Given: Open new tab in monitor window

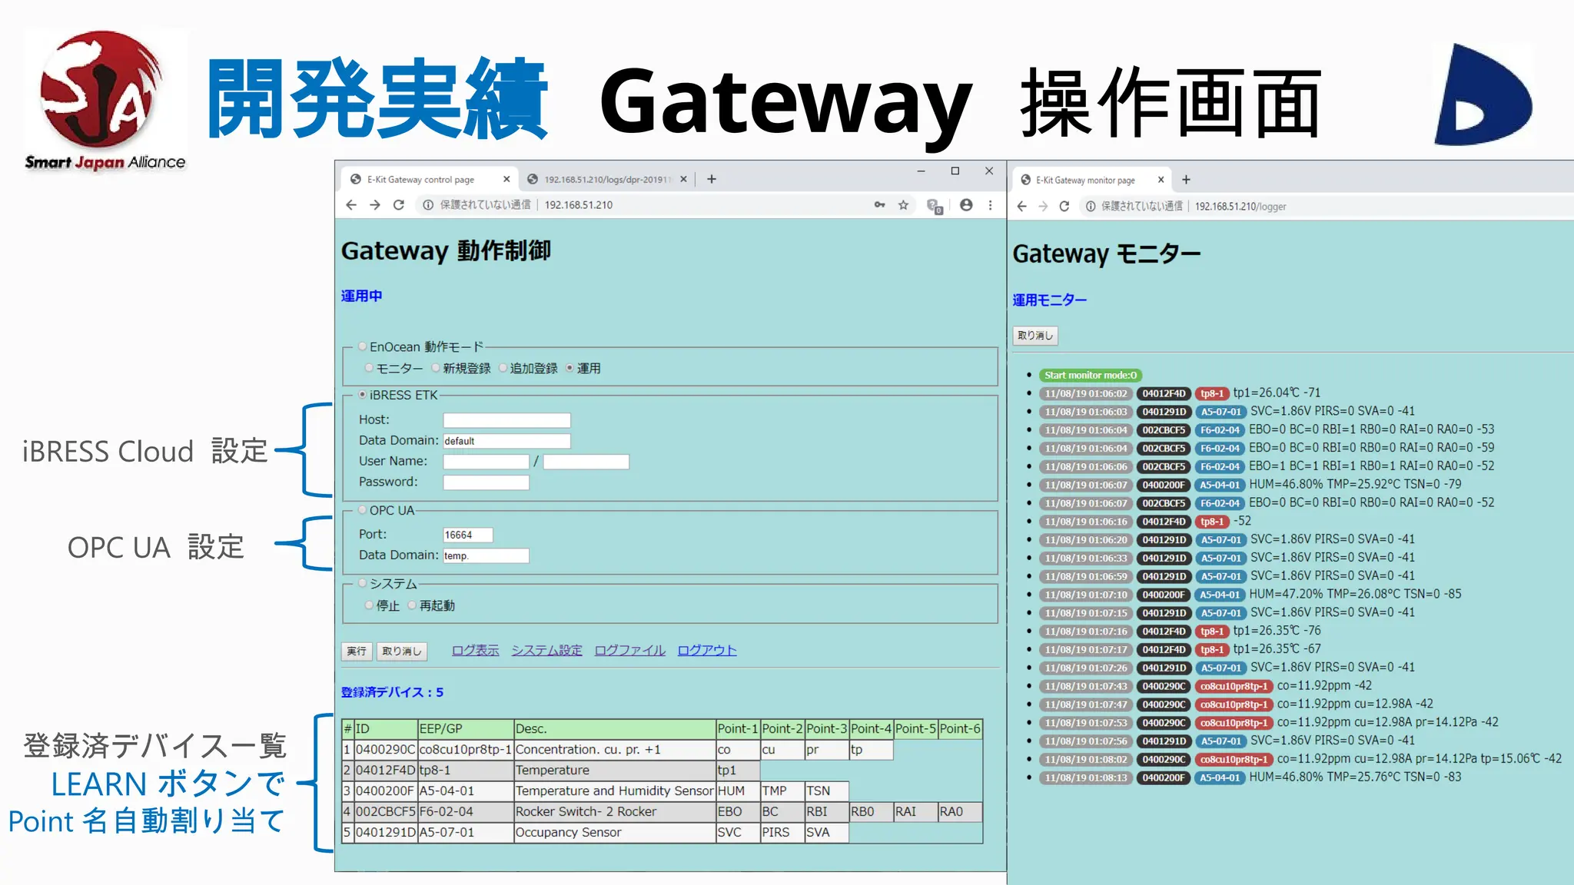Looking at the screenshot, I should pyautogui.click(x=1186, y=180).
